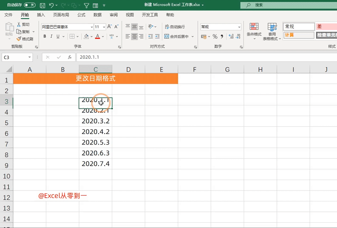This screenshot has height=228, width=337.
Task: Click the Save icon in title bar
Action: [43, 5]
